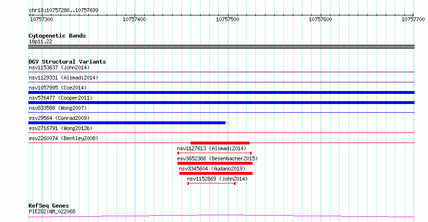Select the nsv3345604 (Audano2019) label
Screen dimensions: 428x222
(212, 169)
